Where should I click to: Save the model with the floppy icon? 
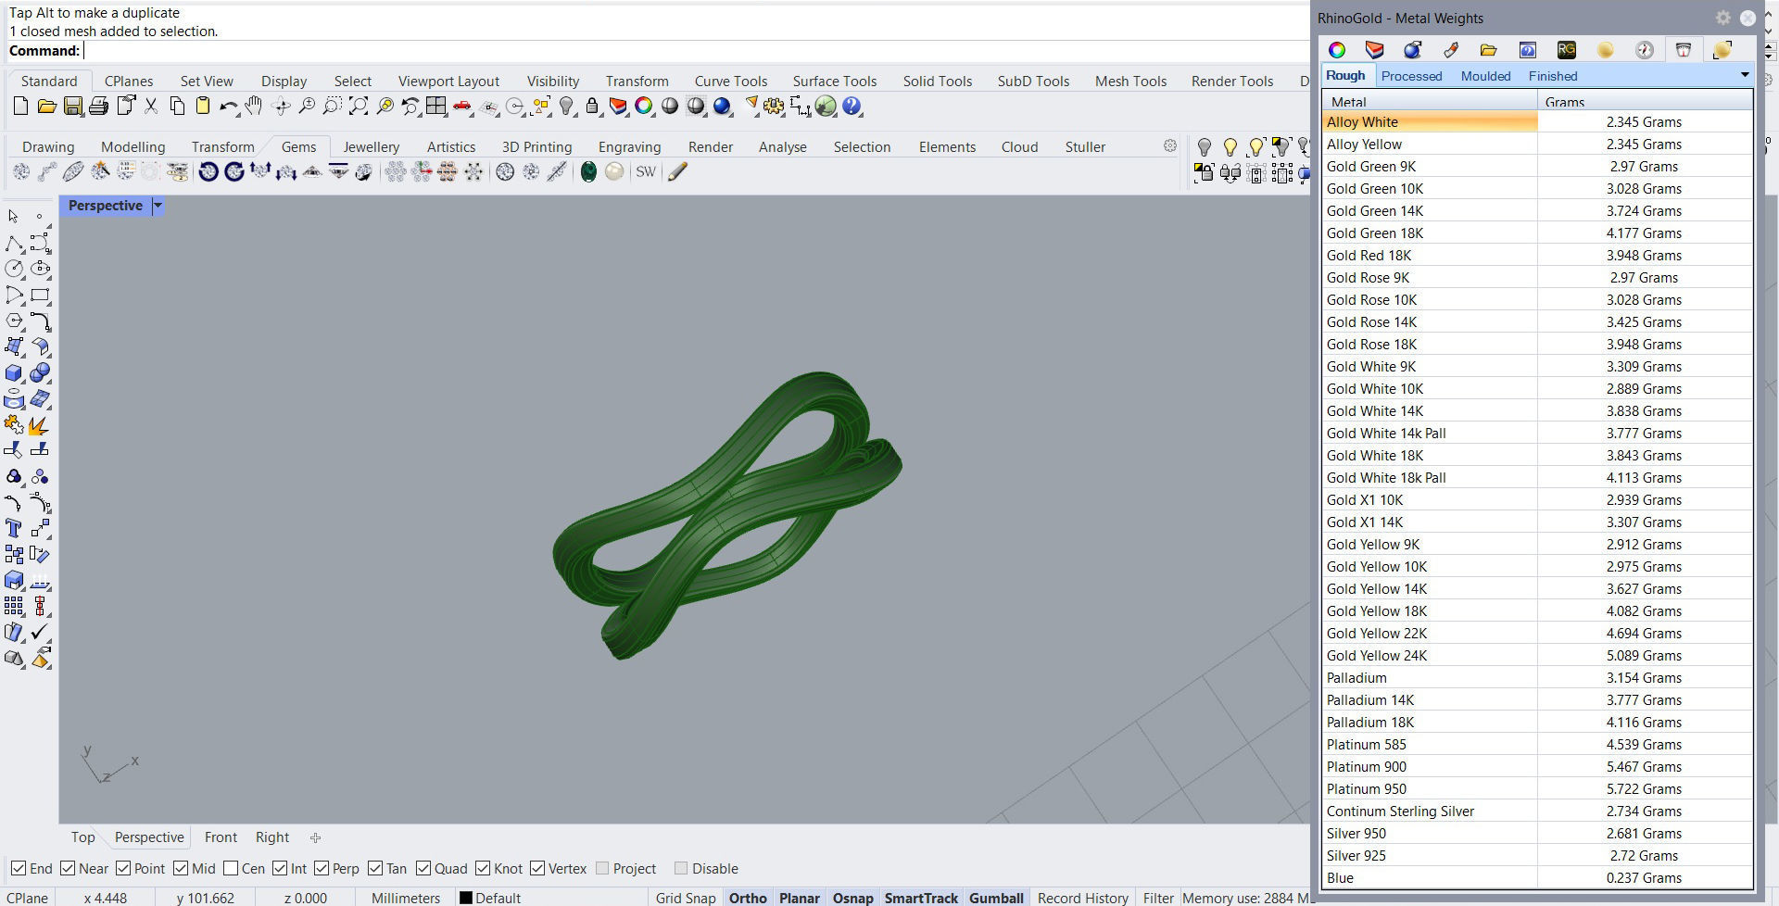[72, 107]
